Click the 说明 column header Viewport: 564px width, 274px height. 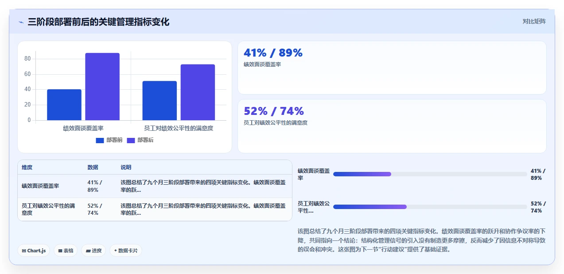tap(126, 167)
